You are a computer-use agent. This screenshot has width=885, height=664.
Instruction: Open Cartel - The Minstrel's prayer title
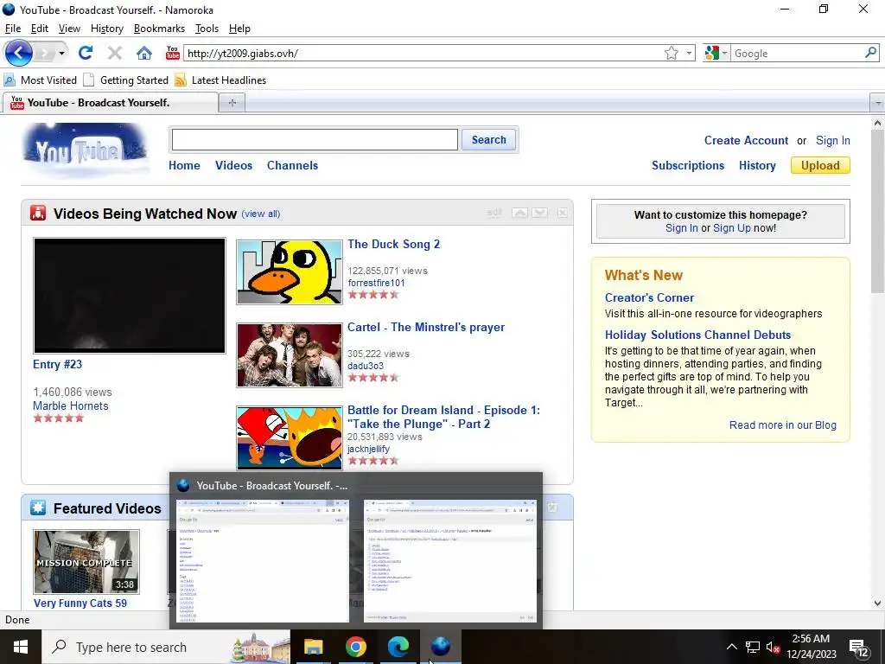[426, 328]
